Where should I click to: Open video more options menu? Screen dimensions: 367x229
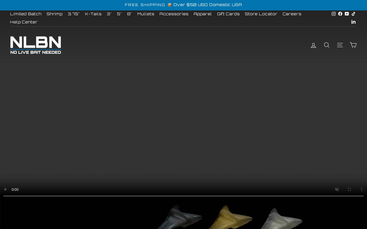pyautogui.click(x=361, y=189)
